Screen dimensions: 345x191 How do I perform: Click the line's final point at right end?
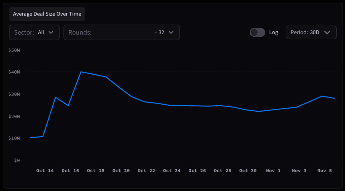[335, 98]
